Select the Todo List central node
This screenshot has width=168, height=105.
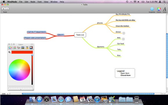80,35
